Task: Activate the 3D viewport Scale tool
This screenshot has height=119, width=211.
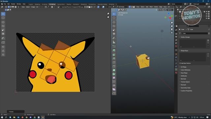Action: pyautogui.click(x=114, y=30)
